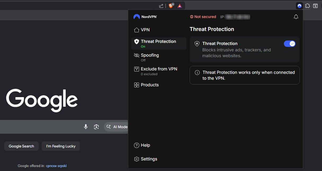Switch Google to српски language link
Viewport: 322px width, 171px height.
[51, 166]
